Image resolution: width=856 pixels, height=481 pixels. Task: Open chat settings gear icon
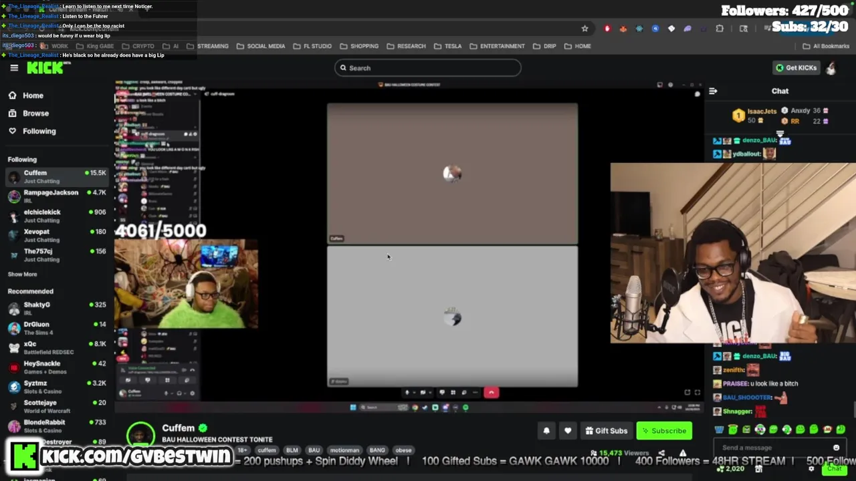pos(811,469)
